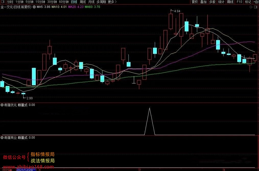This screenshot has height=171, width=259.
Task: Switch to 分时 intraday view
Action: coord(10,2)
